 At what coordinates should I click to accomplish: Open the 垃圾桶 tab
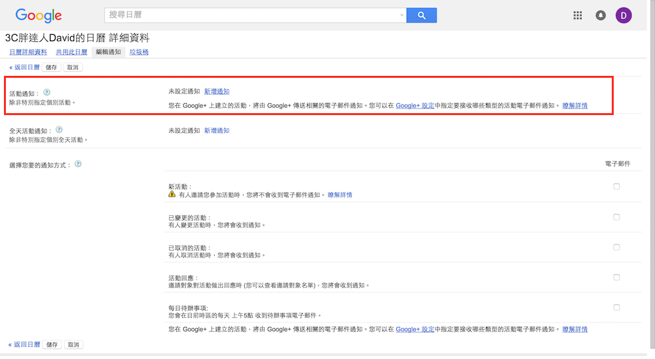139,52
